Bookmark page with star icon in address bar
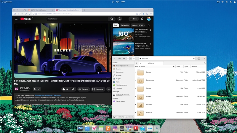Viewport: 237px width, 133px height. coord(140,14)
